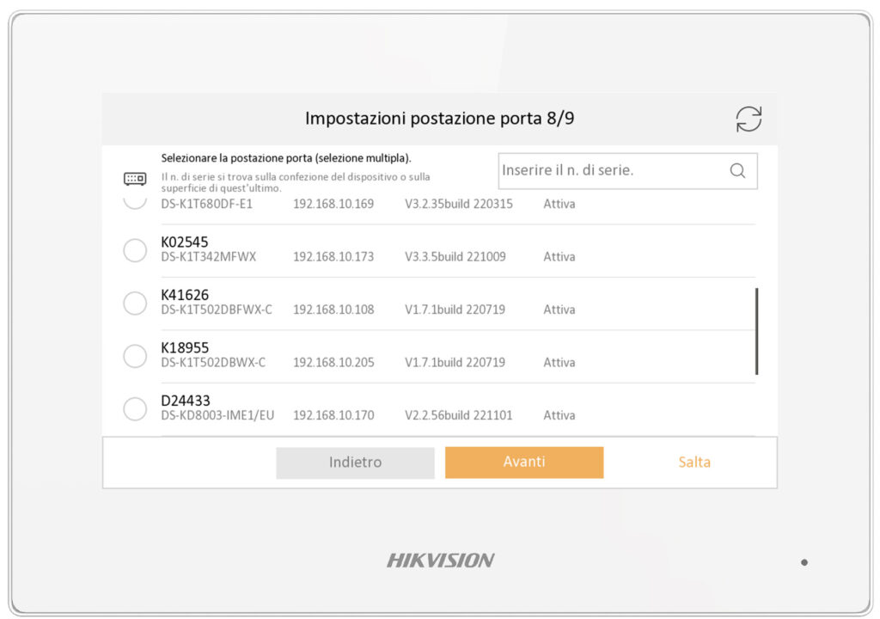Click the device list scrollbar

(756, 331)
